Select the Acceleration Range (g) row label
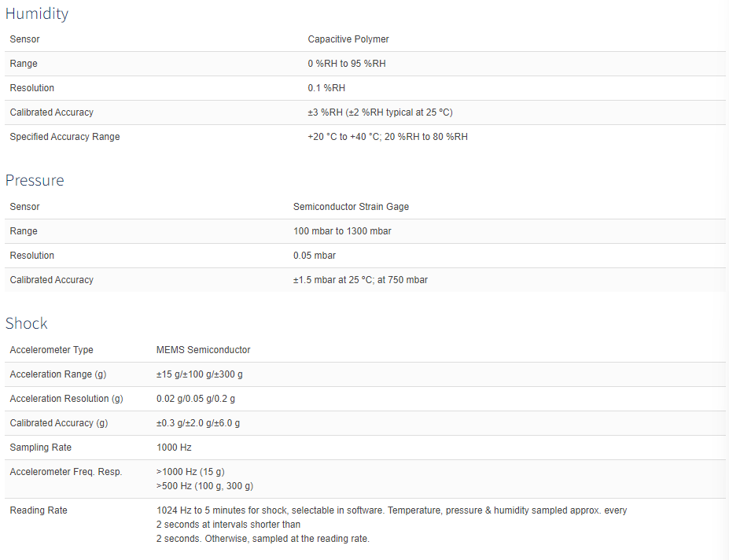 pyautogui.click(x=58, y=374)
